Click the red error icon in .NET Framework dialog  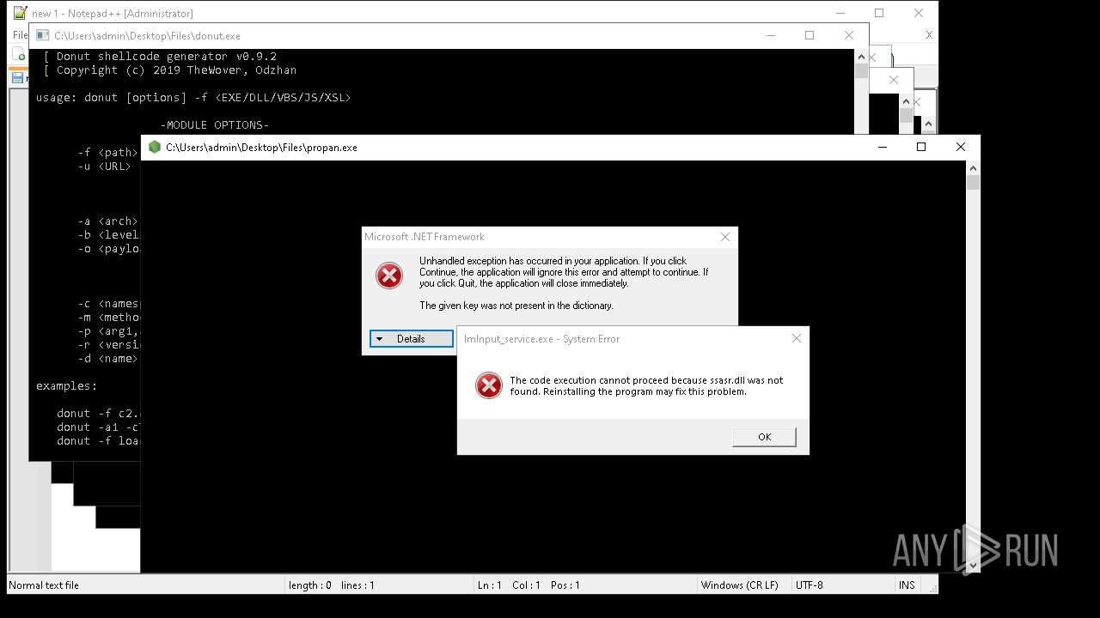click(x=389, y=275)
